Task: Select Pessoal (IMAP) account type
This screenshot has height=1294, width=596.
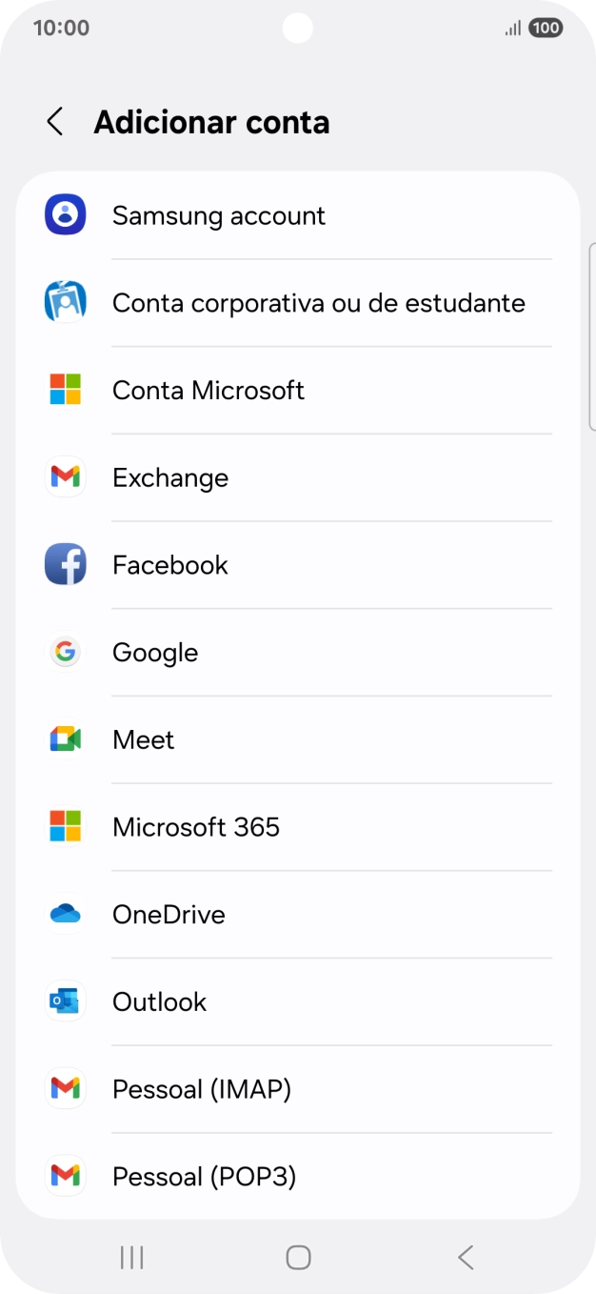Action: 202,1089
